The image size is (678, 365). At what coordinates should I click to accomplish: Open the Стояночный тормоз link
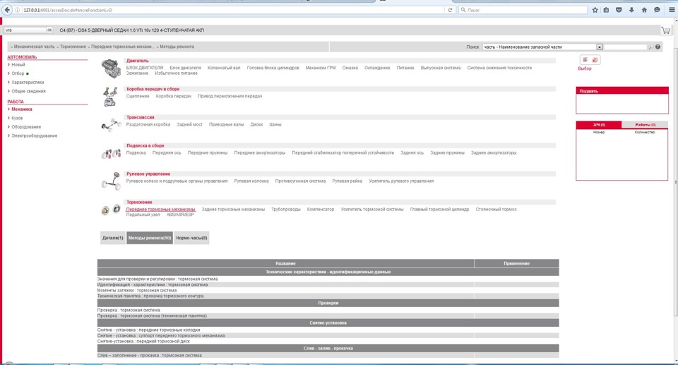(496, 209)
